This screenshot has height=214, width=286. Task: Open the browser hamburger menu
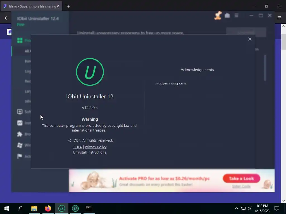[x=279, y=18]
